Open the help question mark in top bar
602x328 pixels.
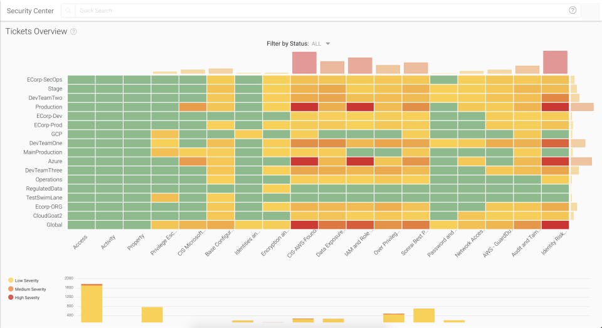[573, 10]
